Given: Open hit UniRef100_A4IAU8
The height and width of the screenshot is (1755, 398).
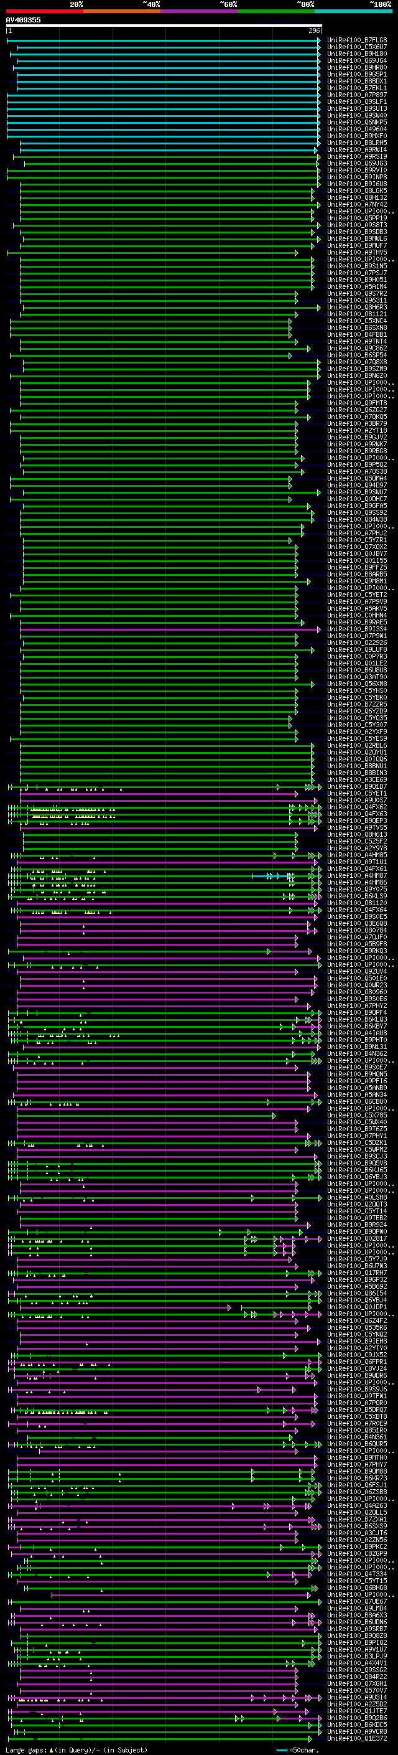Looking at the screenshot, I should click(356, 1033).
